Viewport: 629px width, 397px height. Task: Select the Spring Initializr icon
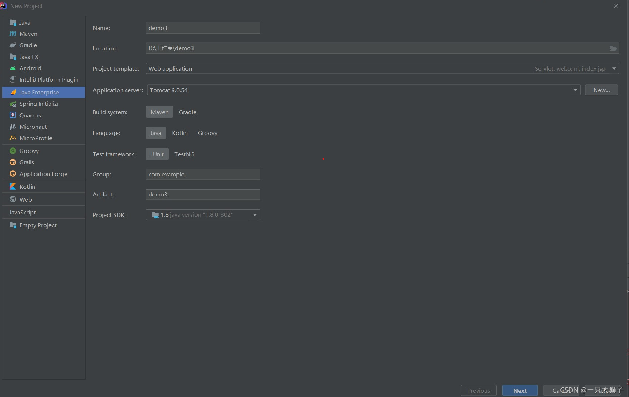[13, 104]
